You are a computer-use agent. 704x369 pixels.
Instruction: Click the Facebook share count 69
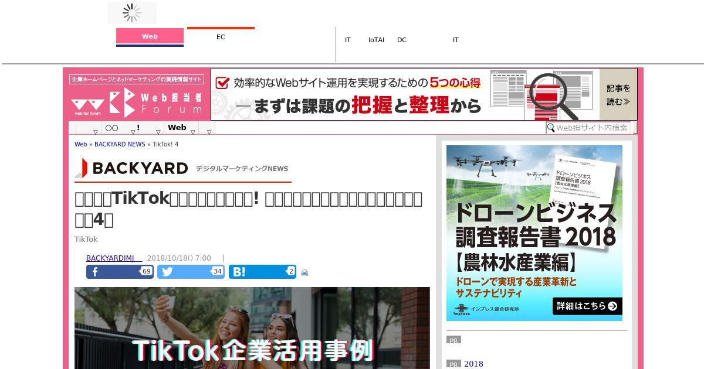(146, 271)
